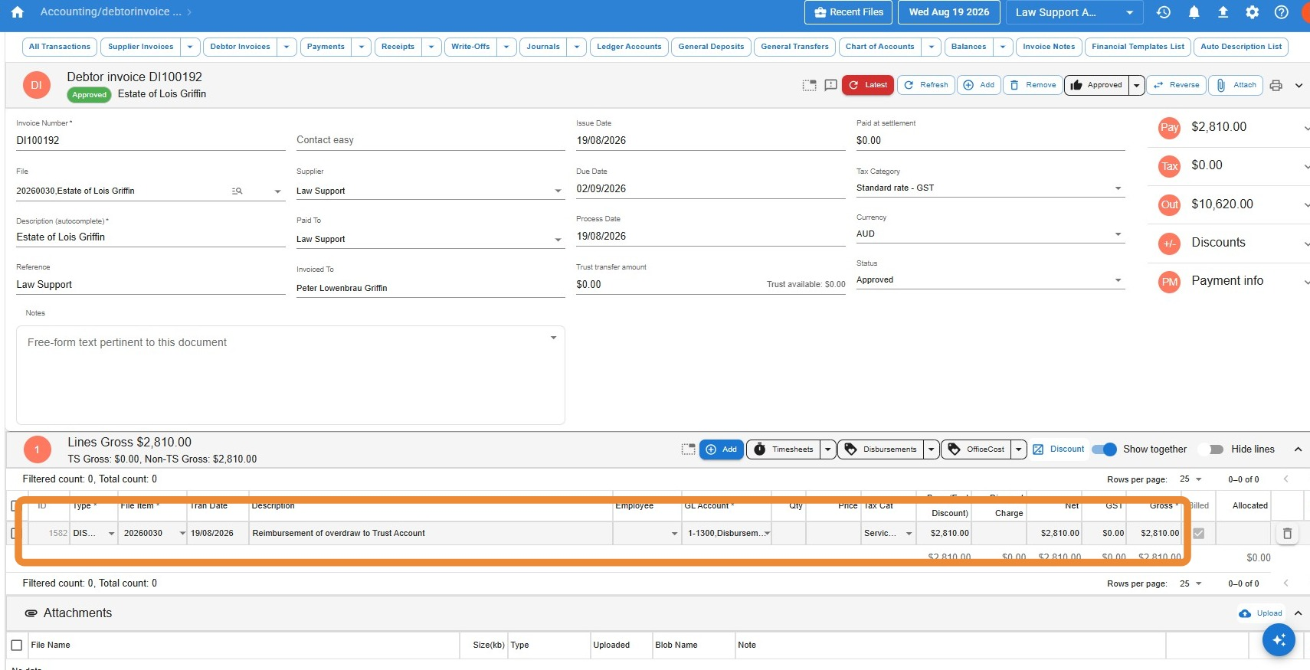Image resolution: width=1310 pixels, height=670 pixels.
Task: Tick the attachments File Name header checkbox
Action: 16,645
